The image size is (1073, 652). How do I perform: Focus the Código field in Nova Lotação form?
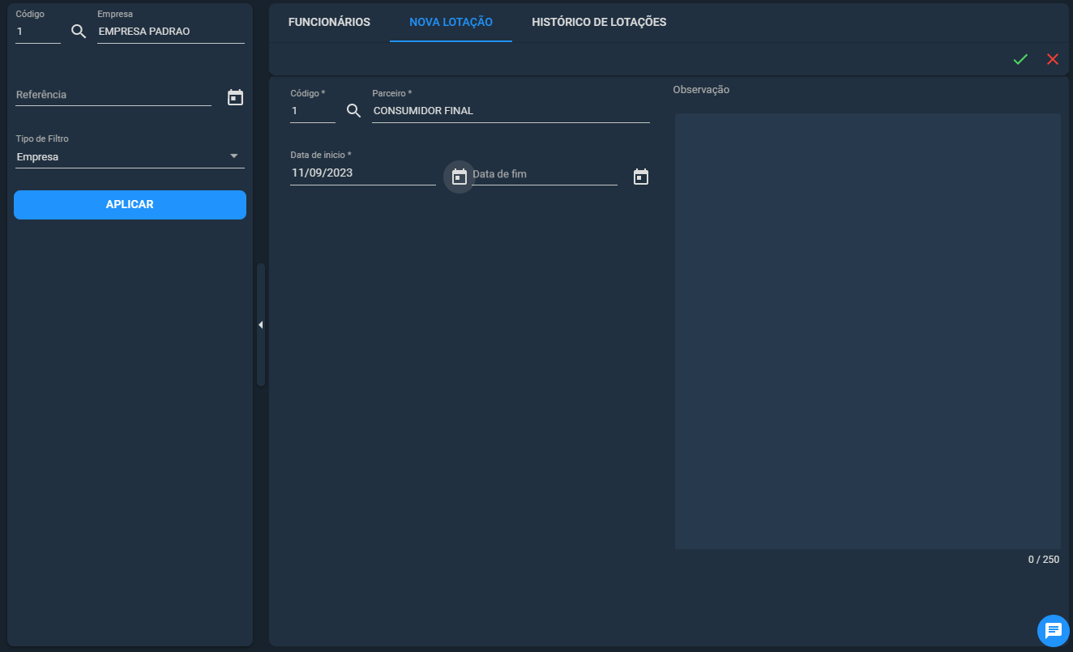click(x=312, y=111)
